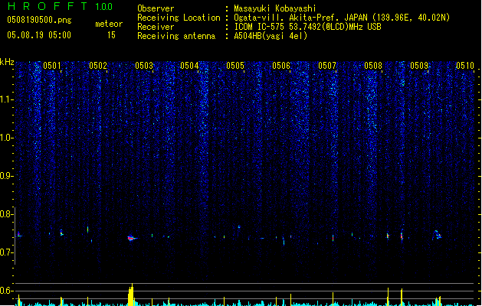Click the meteor echo blob after 0509
Screen dimensions: 482x306
click(437, 235)
